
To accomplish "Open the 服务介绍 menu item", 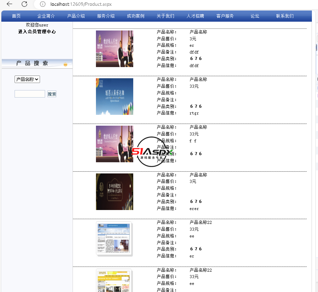I will pos(106,16).
